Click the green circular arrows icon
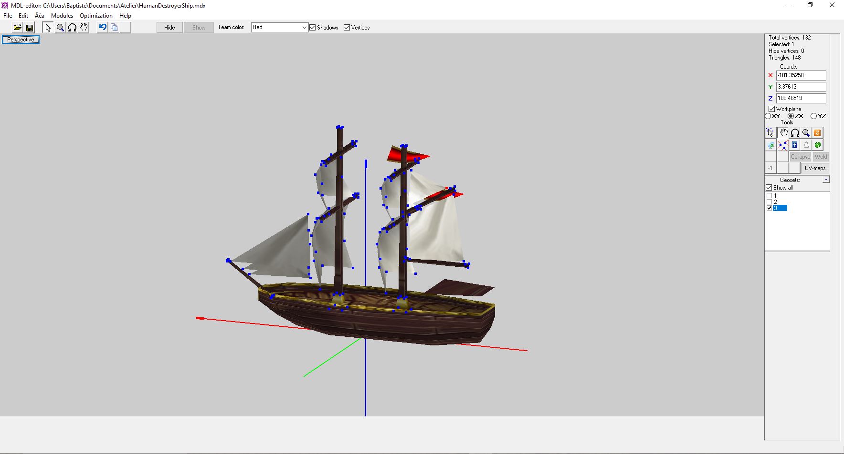The image size is (844, 454). (818, 145)
